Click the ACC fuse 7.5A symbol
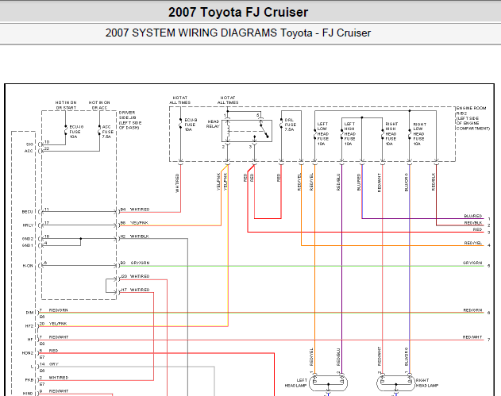This screenshot has height=396, width=501. (x=99, y=129)
